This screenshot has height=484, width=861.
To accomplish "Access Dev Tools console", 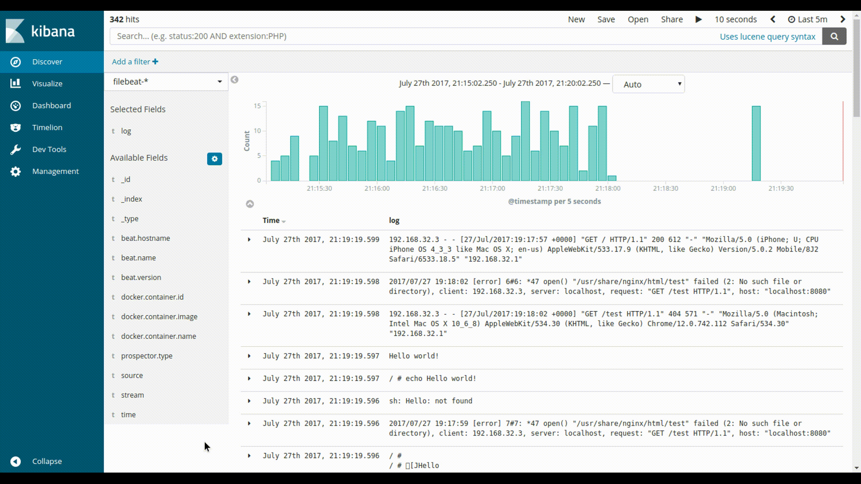I will (49, 149).
